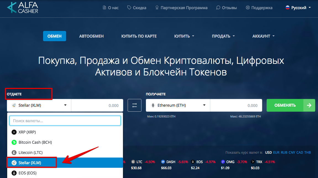318x178 pixels.
Task: Click the white arrow on the ОБМЕНЯТЬ button
Action: coord(309,105)
